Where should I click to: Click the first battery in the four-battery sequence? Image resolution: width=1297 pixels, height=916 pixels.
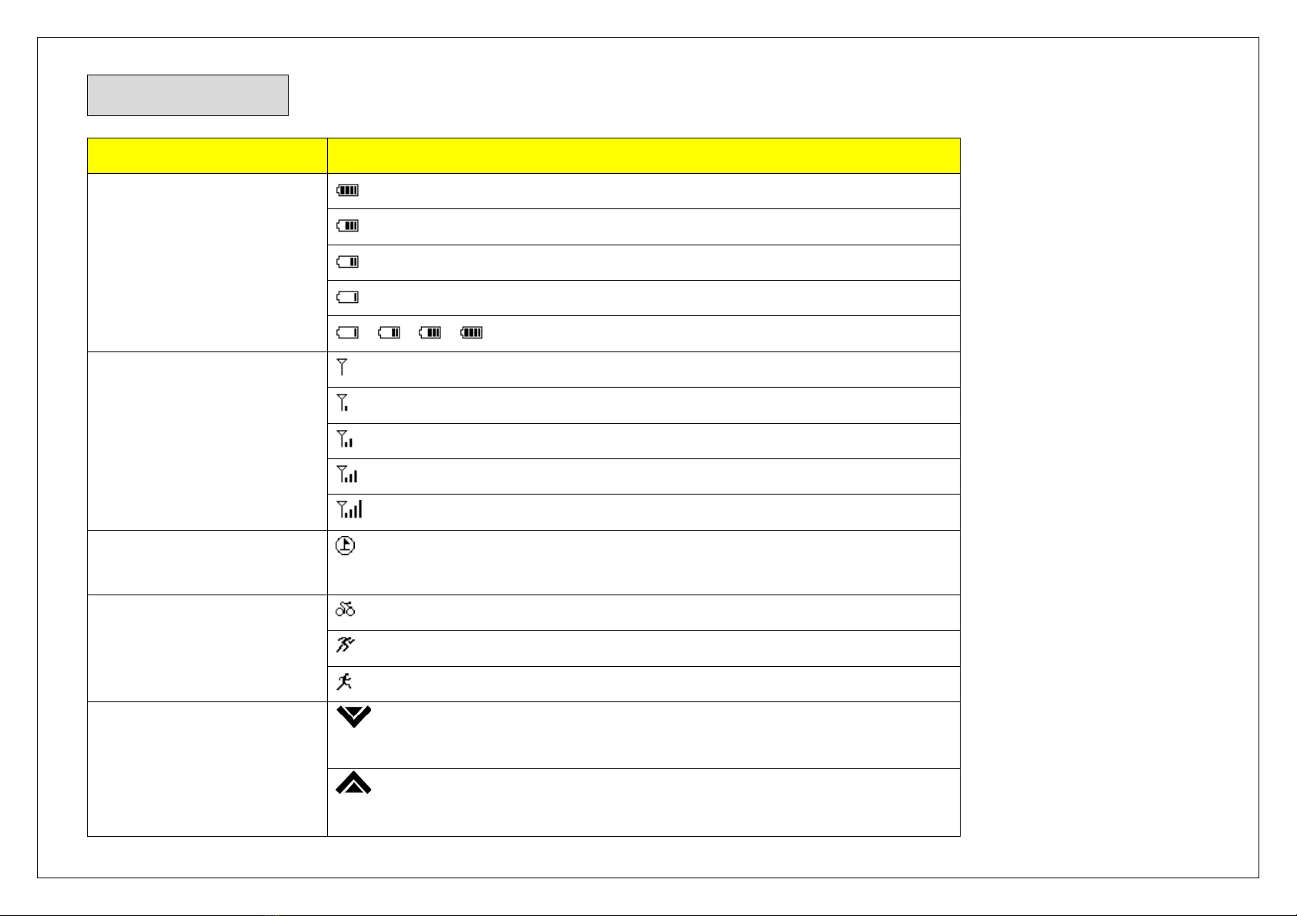(x=348, y=333)
